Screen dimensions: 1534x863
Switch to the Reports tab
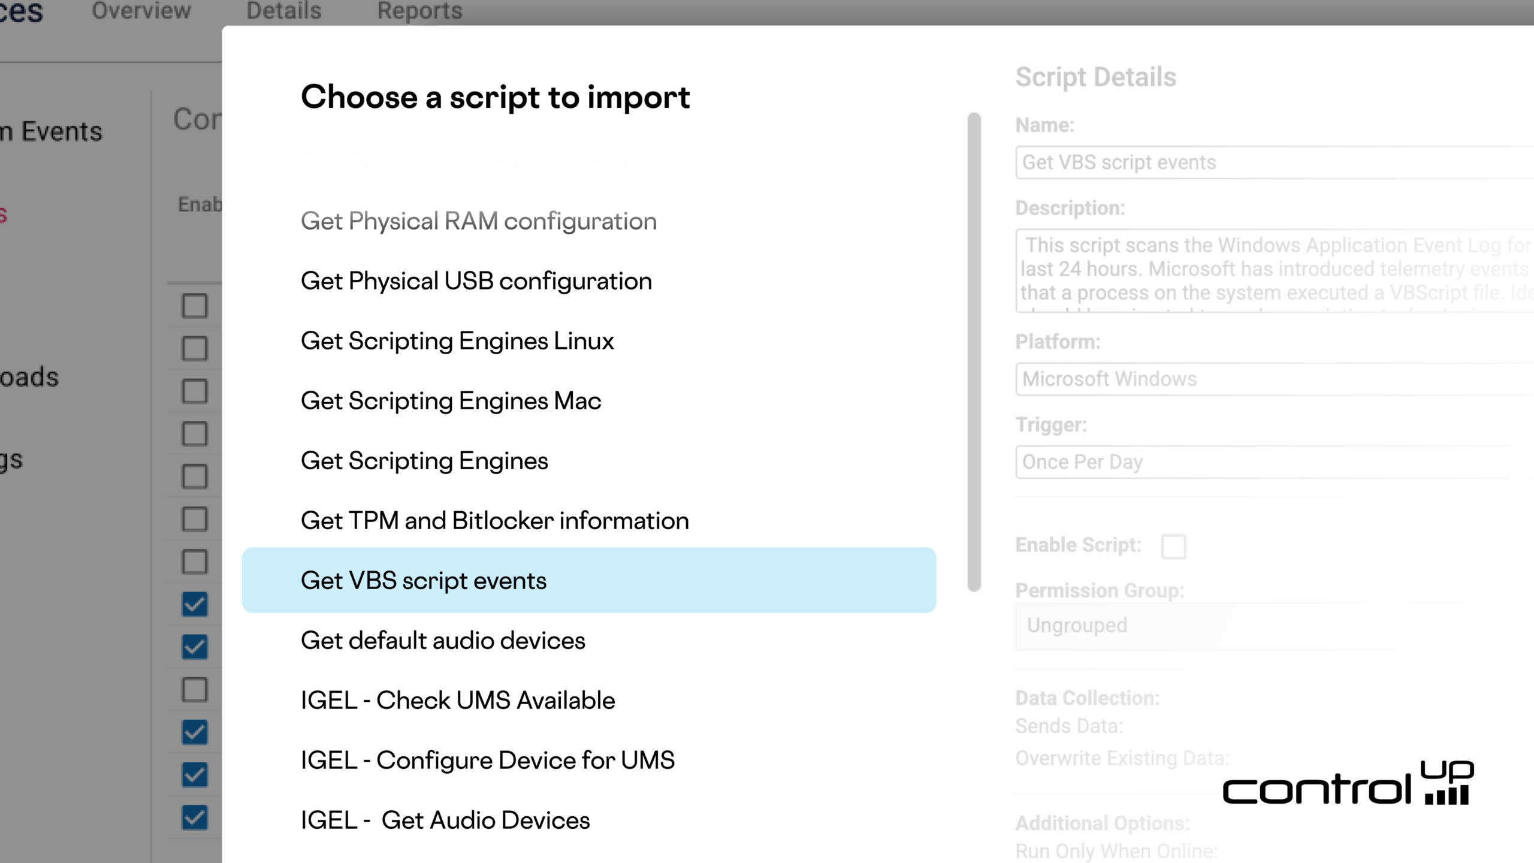click(x=419, y=11)
